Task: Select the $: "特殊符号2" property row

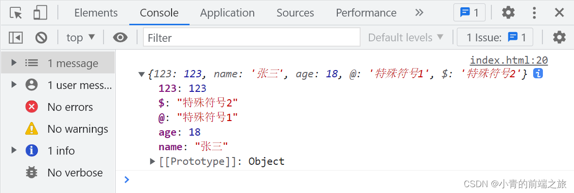Action: (198, 103)
